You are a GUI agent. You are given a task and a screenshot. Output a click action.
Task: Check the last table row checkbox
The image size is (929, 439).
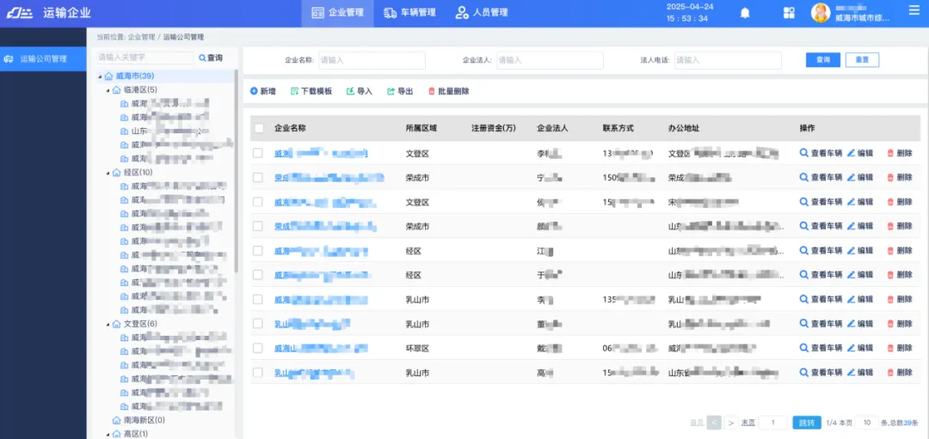point(259,373)
